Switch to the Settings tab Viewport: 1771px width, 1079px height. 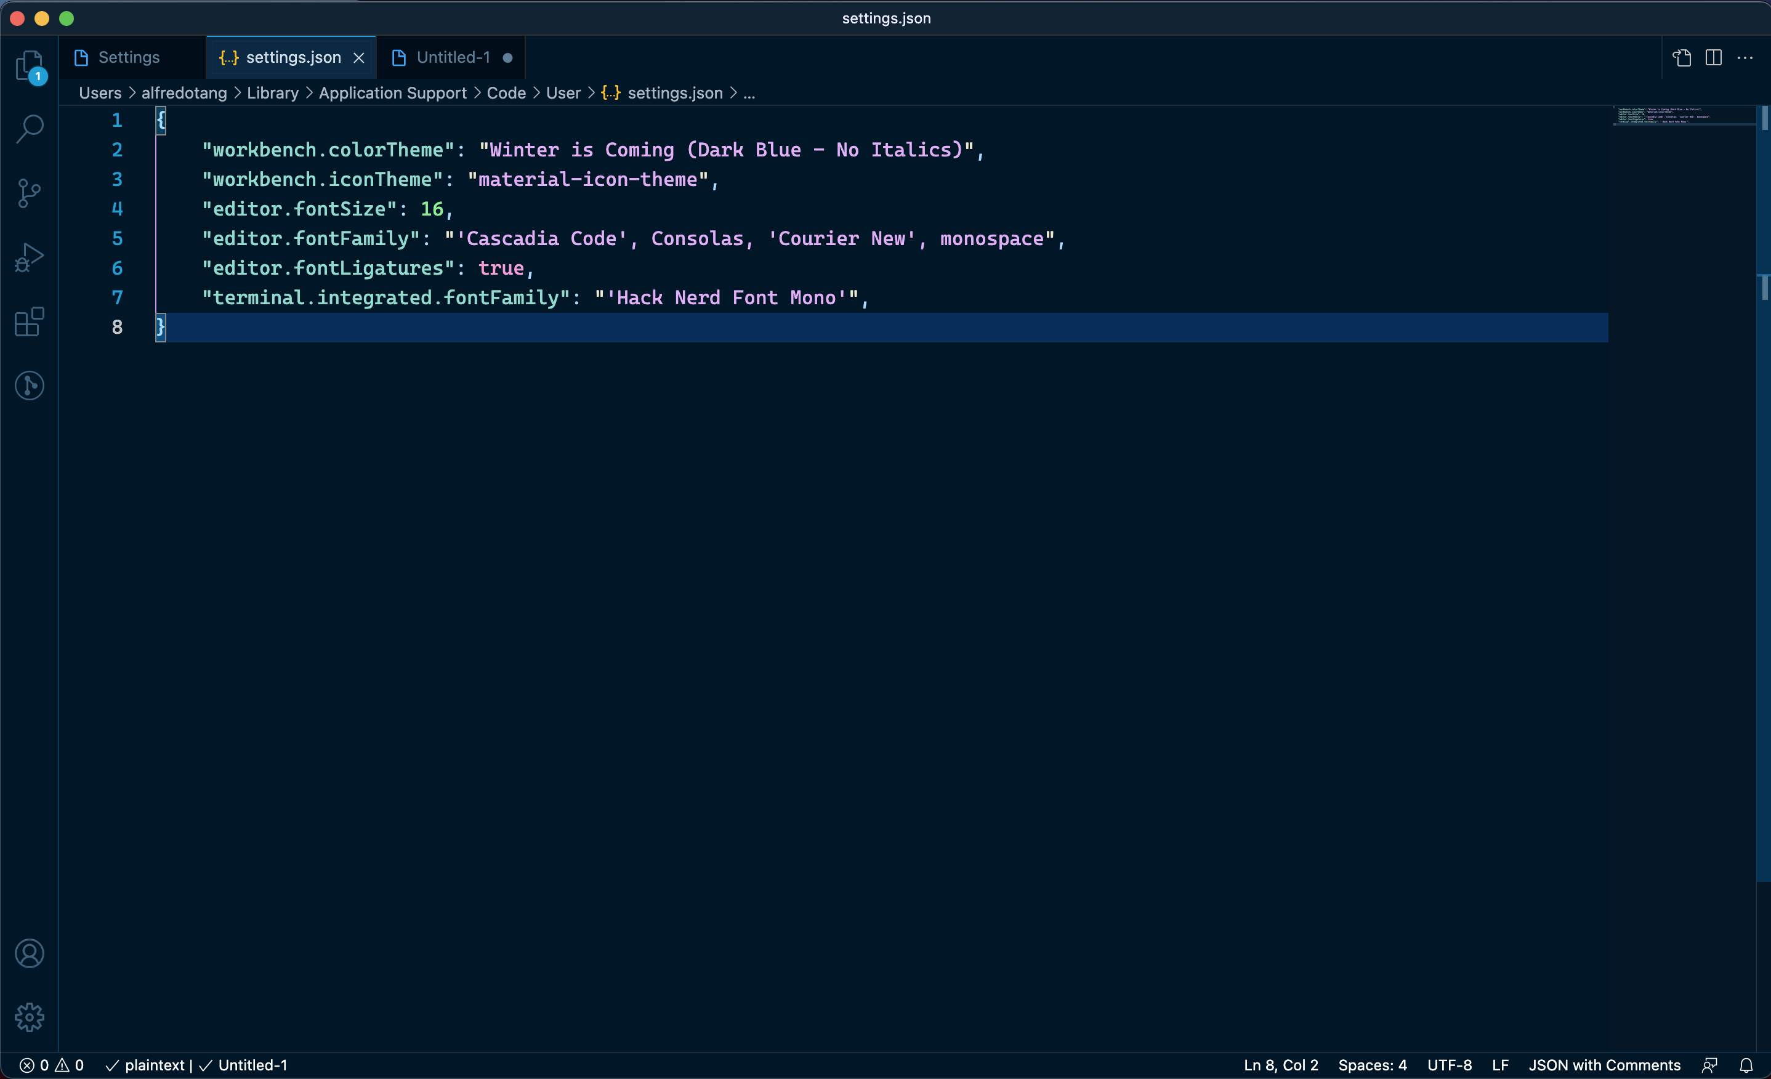click(x=129, y=57)
